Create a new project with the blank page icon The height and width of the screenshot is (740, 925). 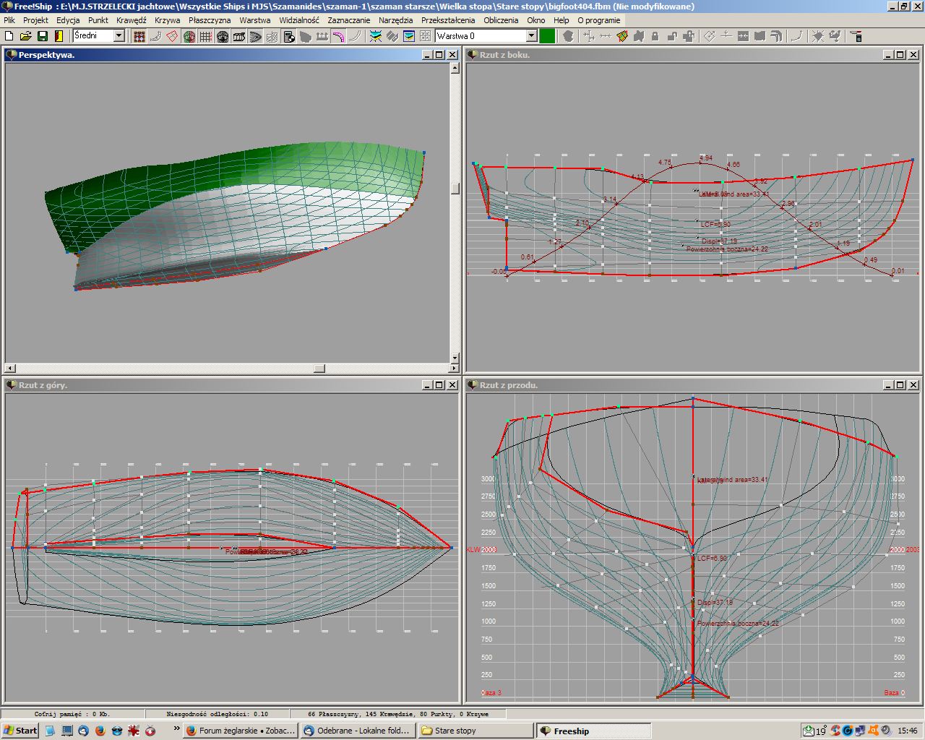(9, 36)
